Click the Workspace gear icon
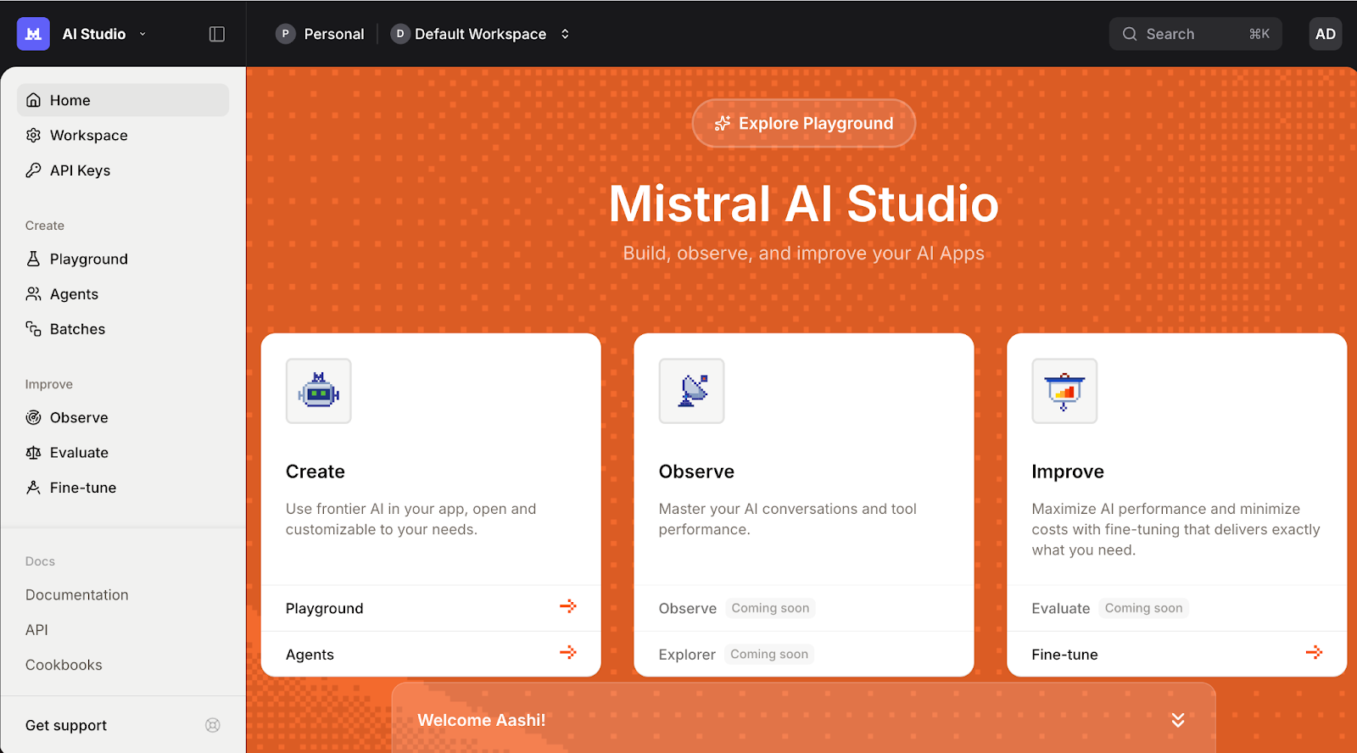This screenshot has height=753, width=1357. 33,136
